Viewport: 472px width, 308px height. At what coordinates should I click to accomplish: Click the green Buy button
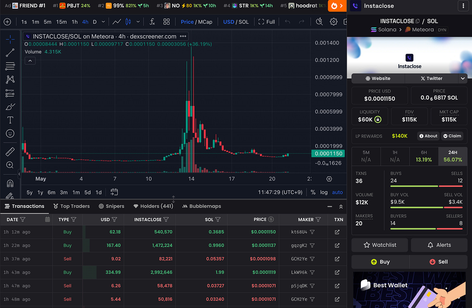(x=380, y=262)
